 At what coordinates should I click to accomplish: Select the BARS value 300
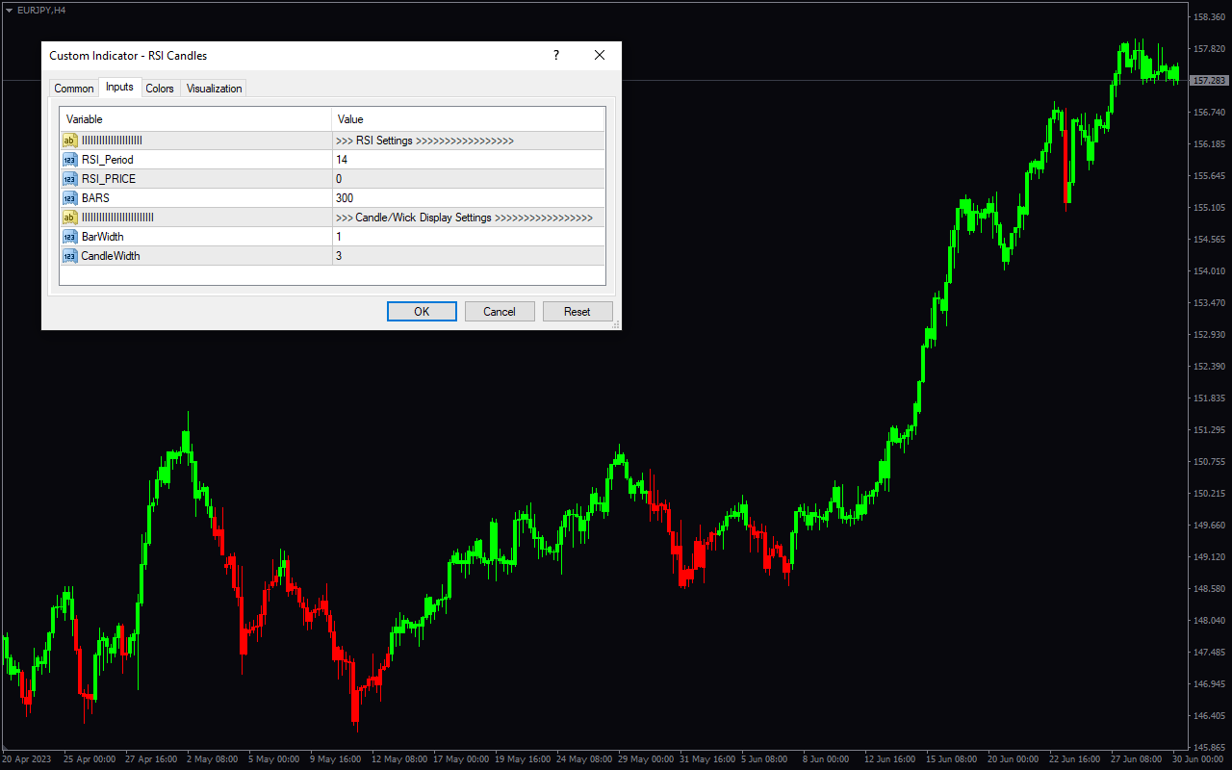point(469,198)
